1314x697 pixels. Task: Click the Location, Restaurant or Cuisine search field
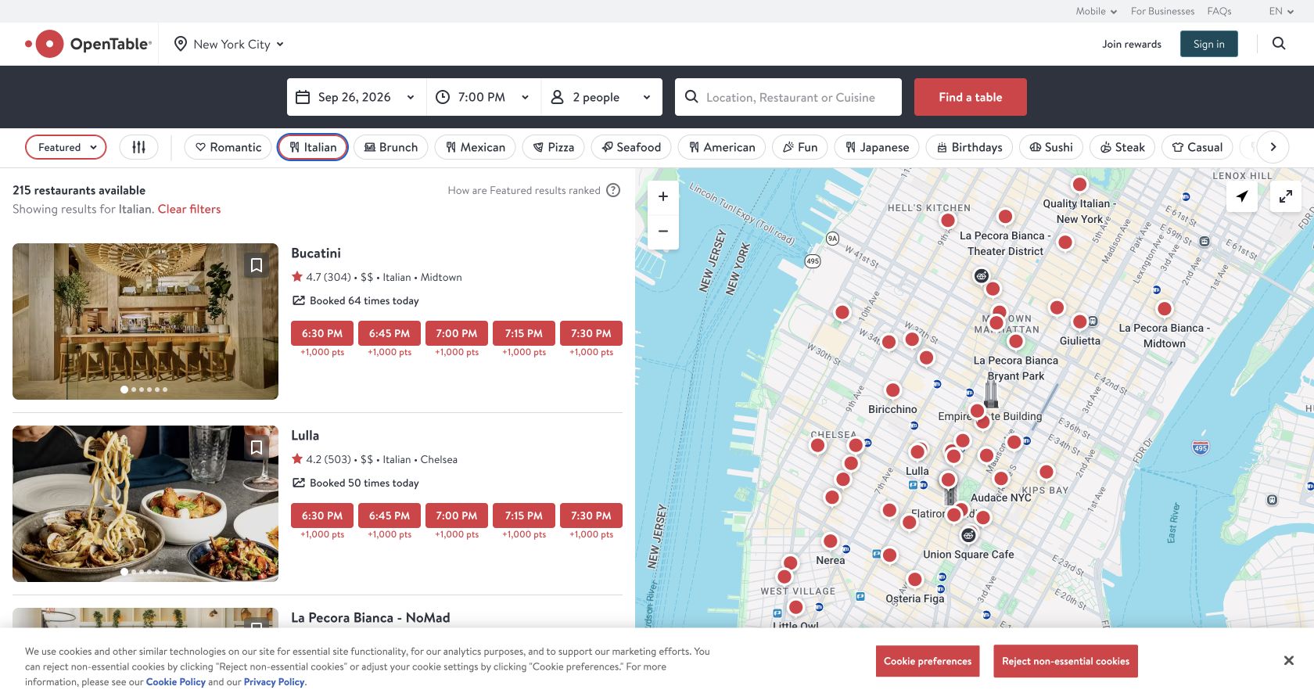[x=788, y=97]
